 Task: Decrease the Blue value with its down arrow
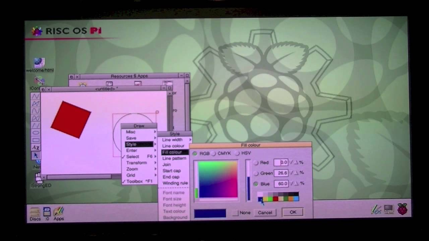pos(291,183)
